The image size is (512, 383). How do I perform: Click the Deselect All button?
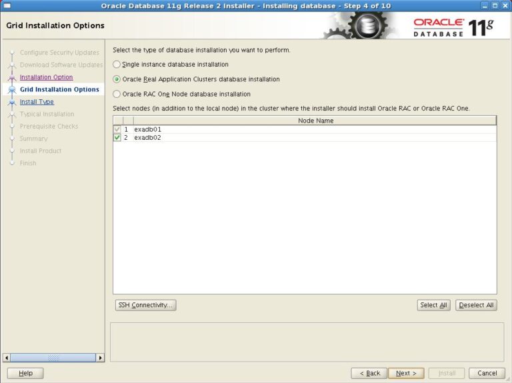[476, 305]
